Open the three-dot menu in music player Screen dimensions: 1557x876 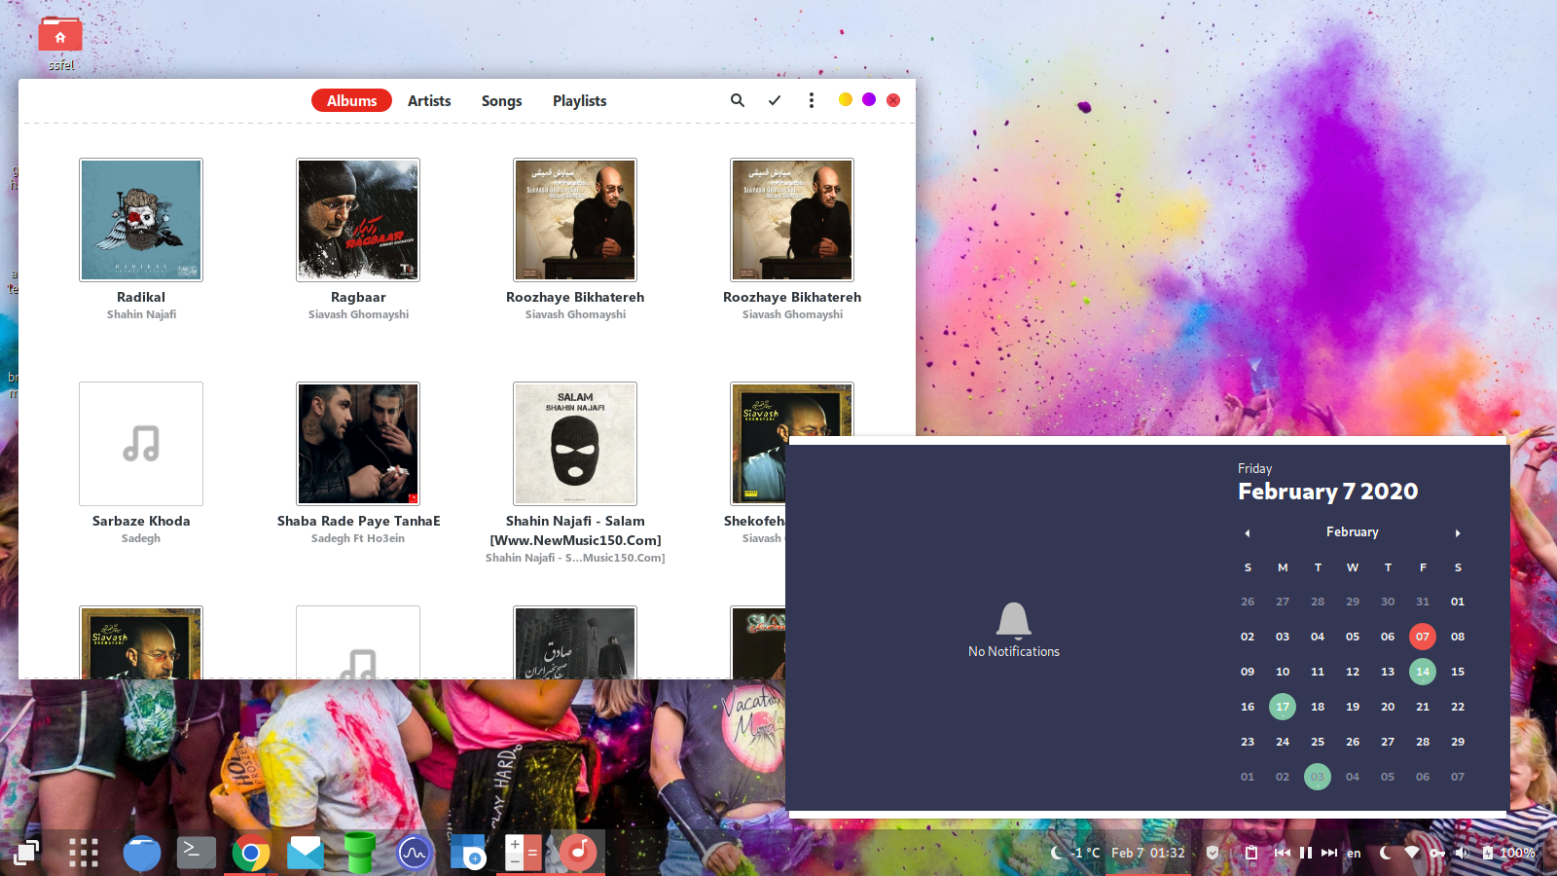(x=812, y=100)
